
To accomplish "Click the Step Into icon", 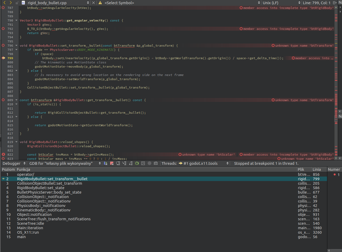I will tap(124, 163).
